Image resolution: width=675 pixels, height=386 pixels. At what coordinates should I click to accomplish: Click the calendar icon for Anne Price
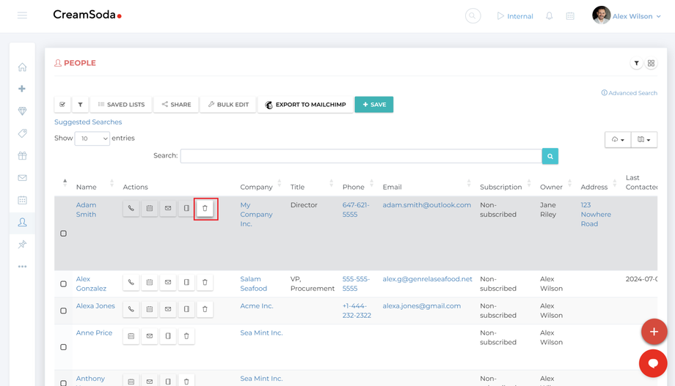point(131,336)
